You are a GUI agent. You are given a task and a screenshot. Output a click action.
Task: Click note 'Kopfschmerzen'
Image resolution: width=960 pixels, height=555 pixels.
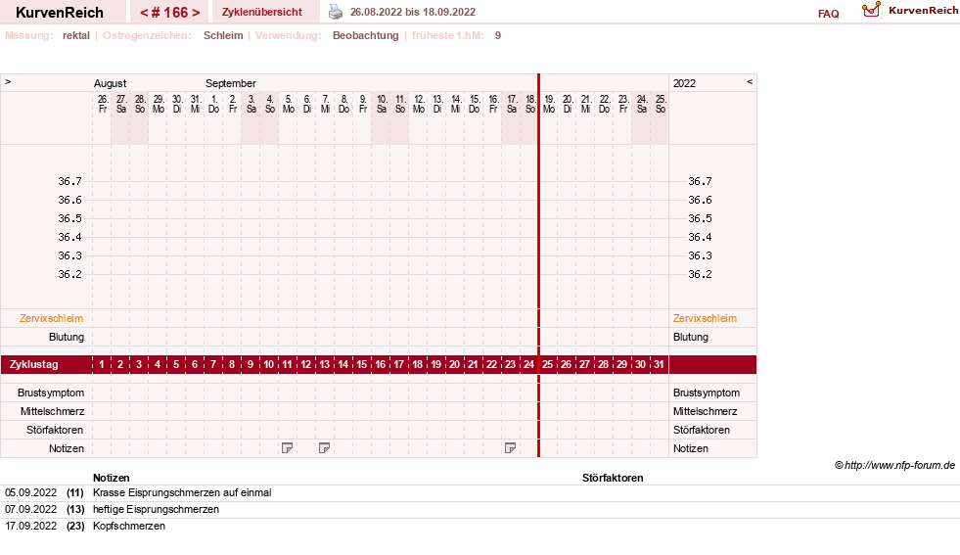coord(129,526)
